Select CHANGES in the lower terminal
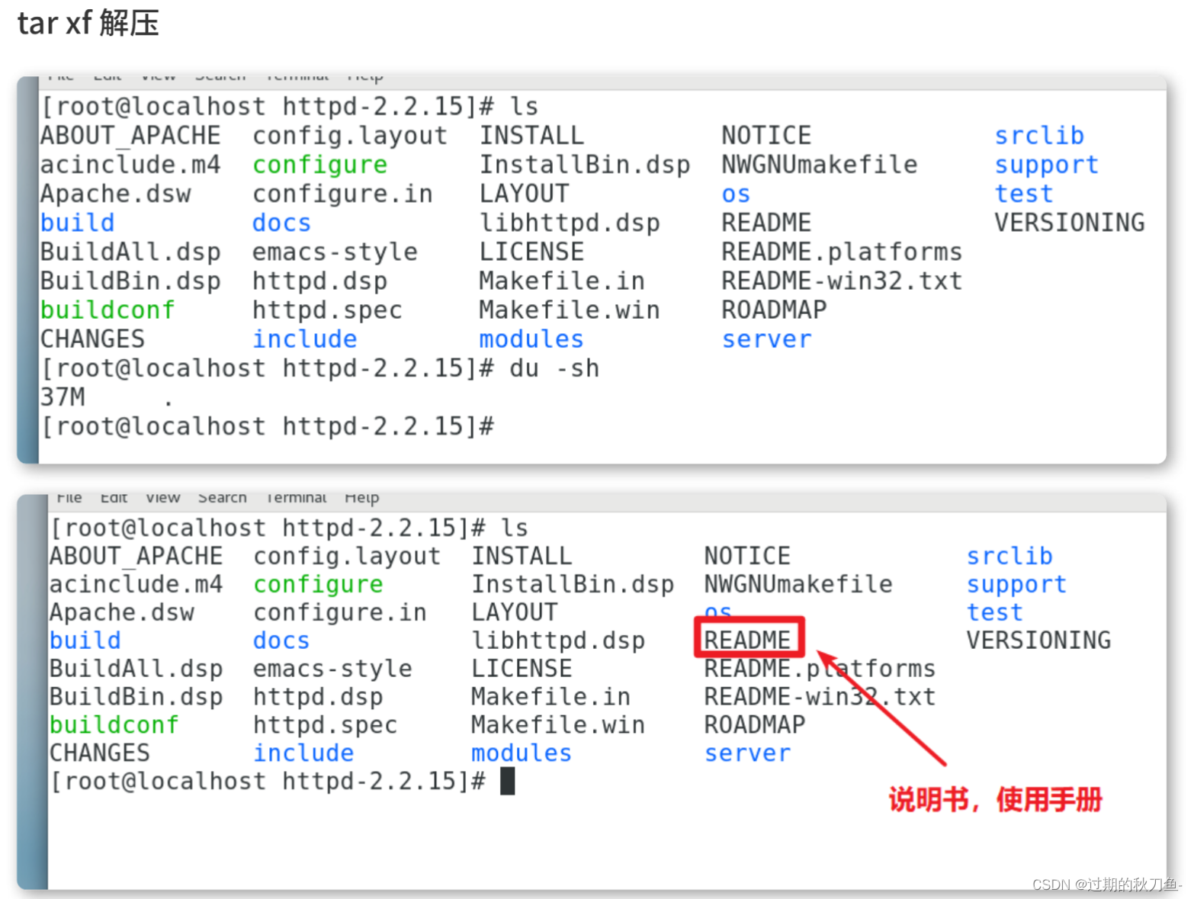This screenshot has height=899, width=1194. coord(100,753)
